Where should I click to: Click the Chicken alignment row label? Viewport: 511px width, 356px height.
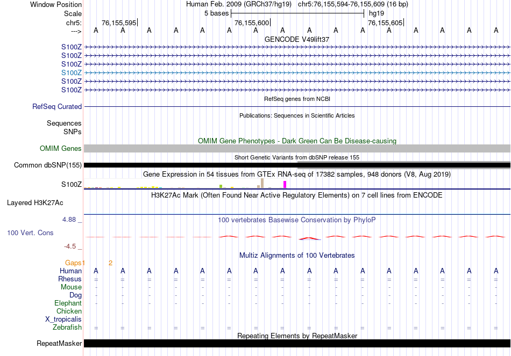pos(69,311)
